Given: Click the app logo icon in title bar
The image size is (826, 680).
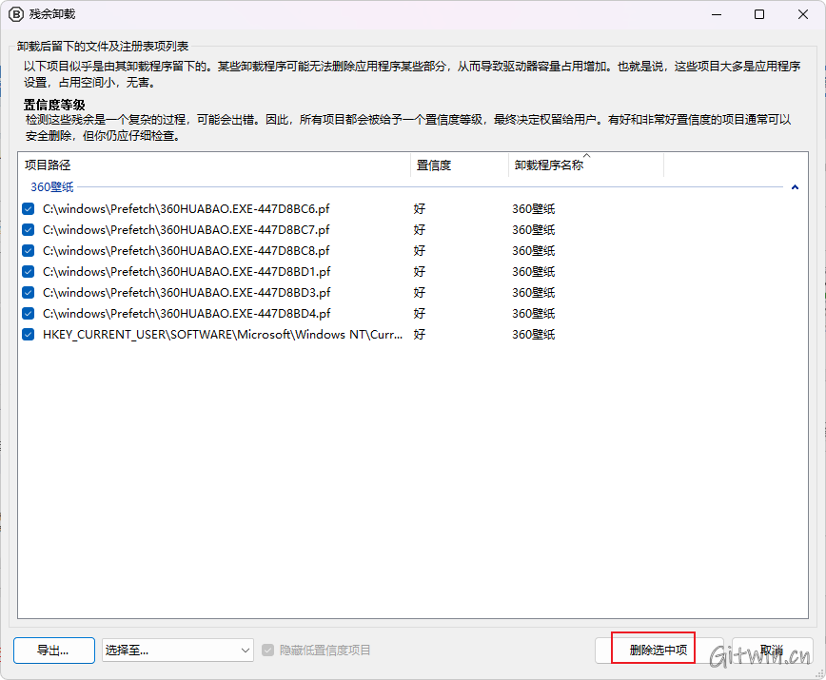Looking at the screenshot, I should tap(16, 14).
